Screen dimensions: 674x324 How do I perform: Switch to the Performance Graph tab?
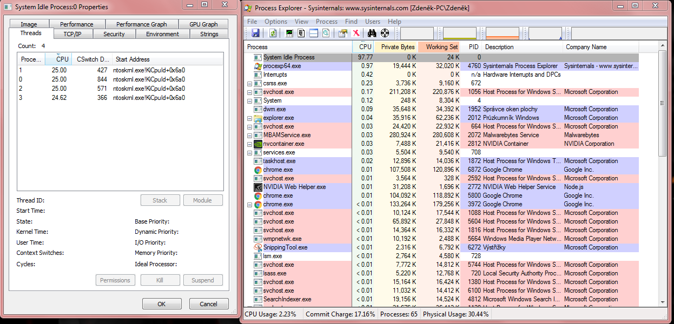coord(141,24)
